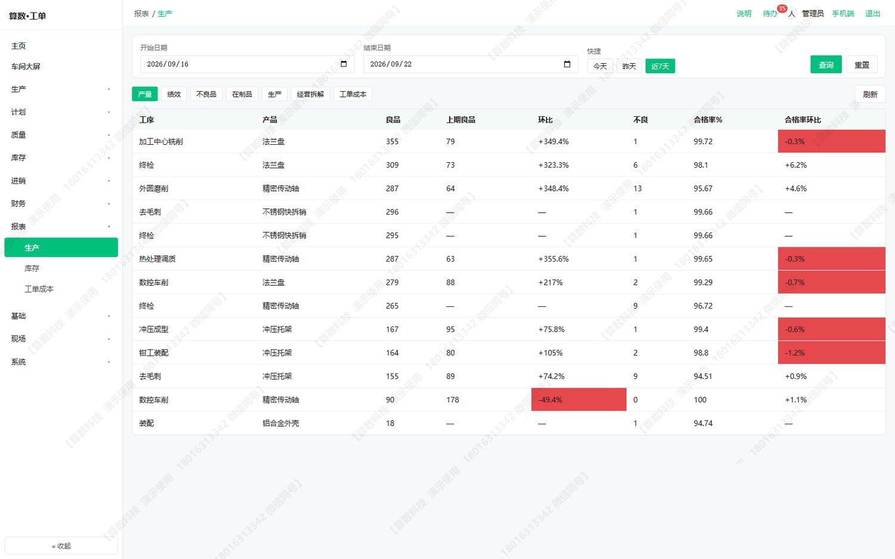Select the 今天 quick filter
This screenshot has height=559, width=895.
(600, 66)
